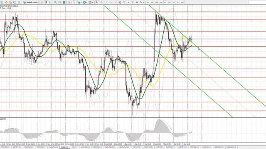The height and width of the screenshot is (149, 266).
Task: Switch timeframe to H1
Action: pos(165,2)
